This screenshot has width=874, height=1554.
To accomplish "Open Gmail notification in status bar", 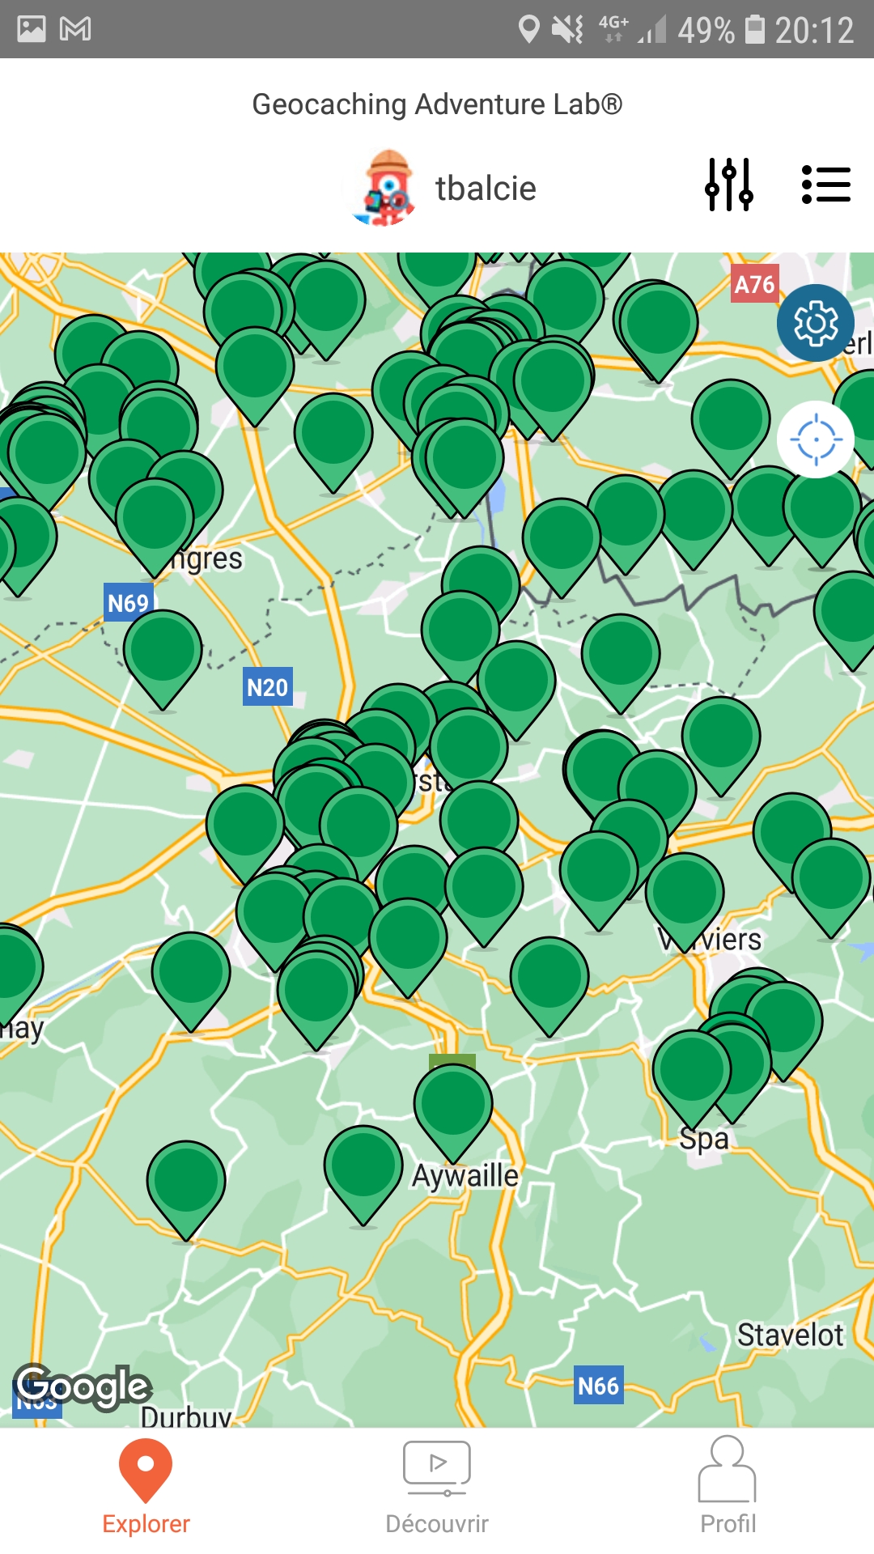I will click(75, 29).
